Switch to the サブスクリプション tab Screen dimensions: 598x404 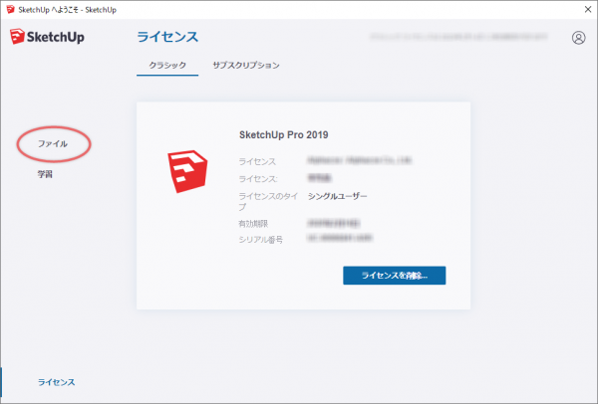pyautogui.click(x=246, y=65)
